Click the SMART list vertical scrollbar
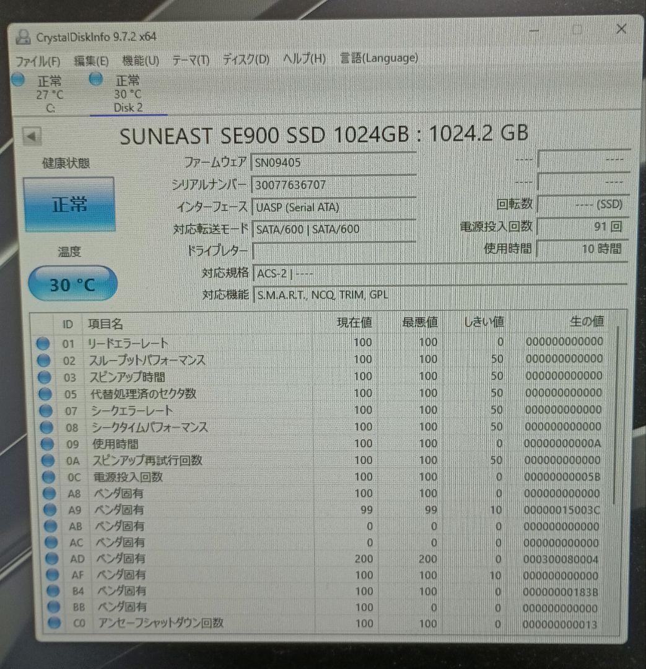646x669 pixels. click(616, 414)
